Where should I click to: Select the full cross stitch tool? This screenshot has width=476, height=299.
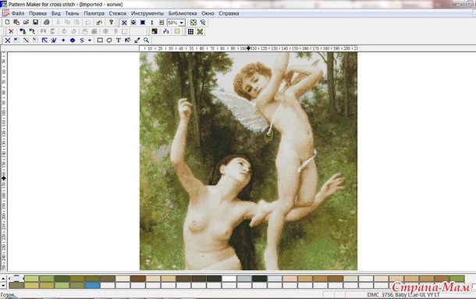tap(8, 41)
